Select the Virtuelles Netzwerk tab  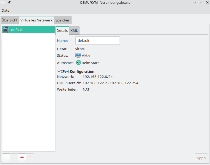(x=36, y=20)
